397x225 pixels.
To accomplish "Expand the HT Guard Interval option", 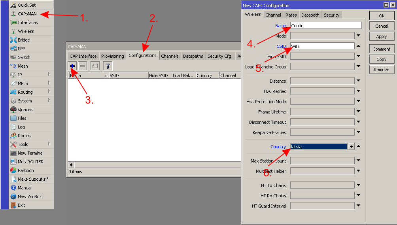I will (358, 206).
